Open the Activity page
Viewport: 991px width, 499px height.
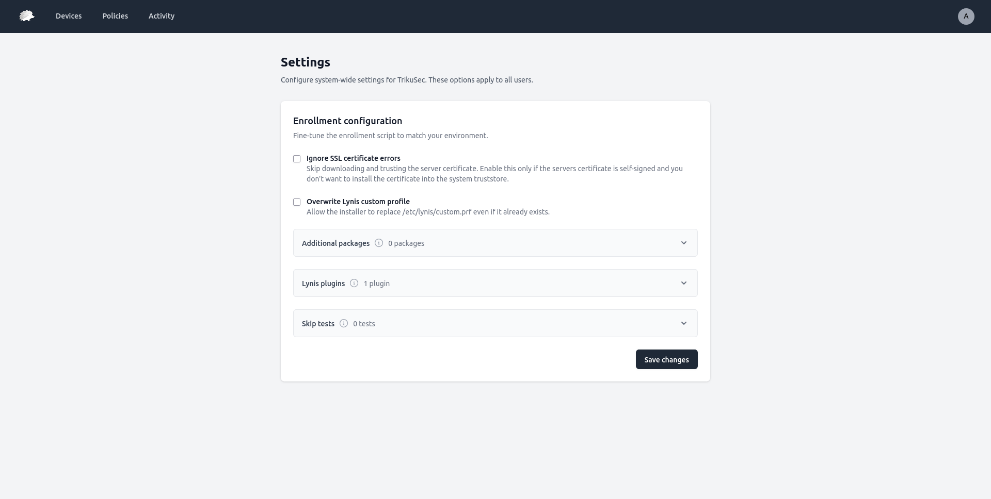pos(162,16)
